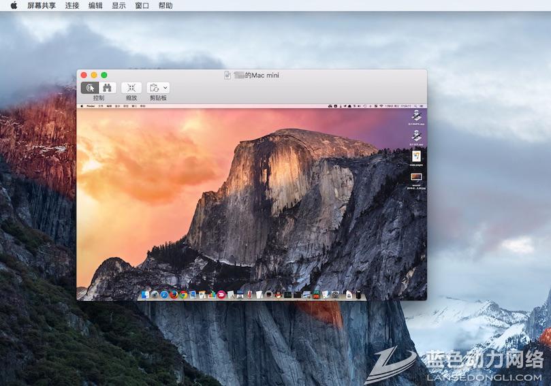This screenshot has height=386, width=551.
Task: Select the screenshot file on remote desktop
Action: click(415, 178)
